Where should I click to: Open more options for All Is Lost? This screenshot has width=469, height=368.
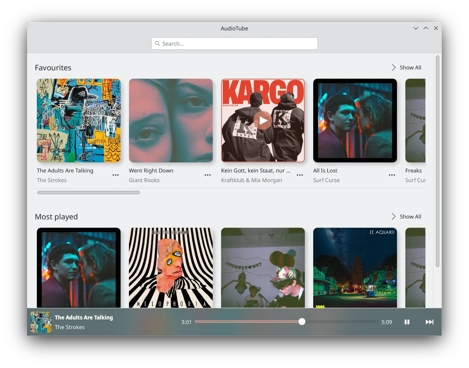pos(392,175)
